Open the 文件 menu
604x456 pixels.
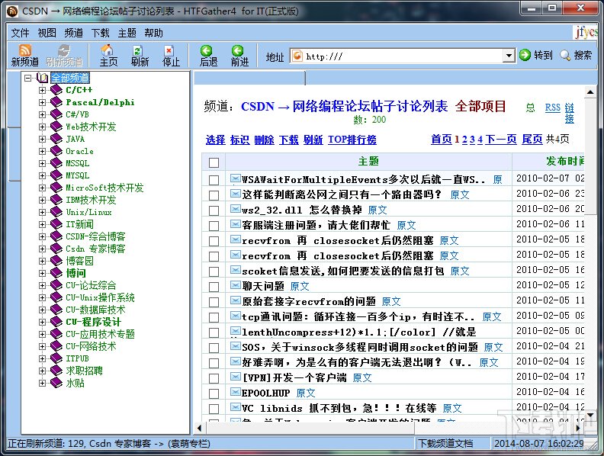(20, 33)
